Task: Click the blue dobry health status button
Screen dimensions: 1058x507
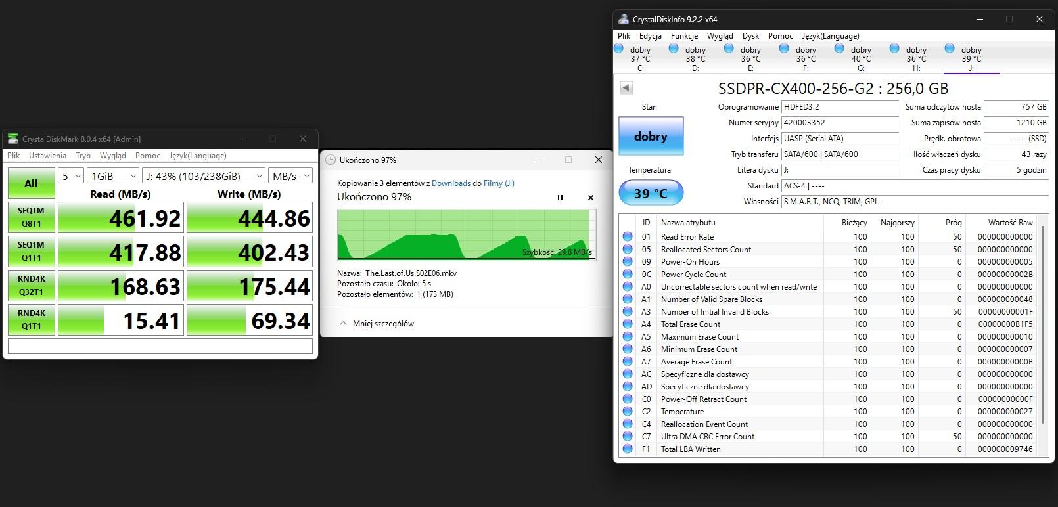Action: pos(651,137)
